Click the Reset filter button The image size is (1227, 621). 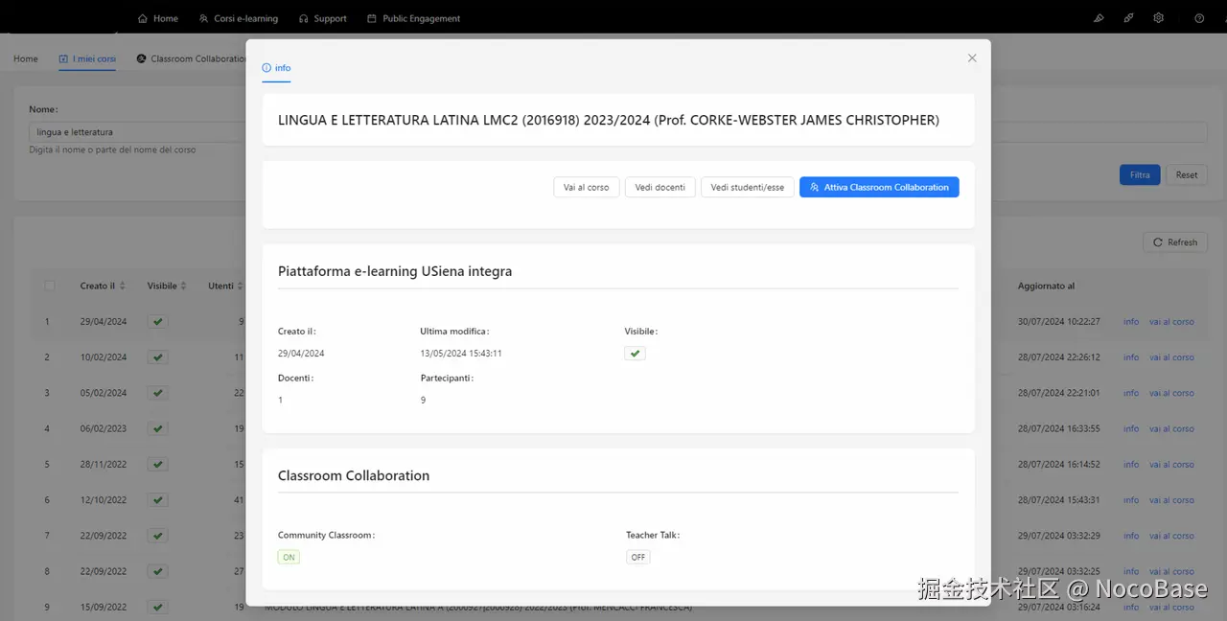(1187, 174)
